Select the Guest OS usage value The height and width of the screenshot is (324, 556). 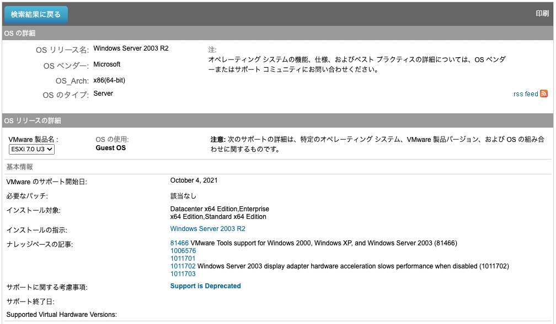coord(111,148)
